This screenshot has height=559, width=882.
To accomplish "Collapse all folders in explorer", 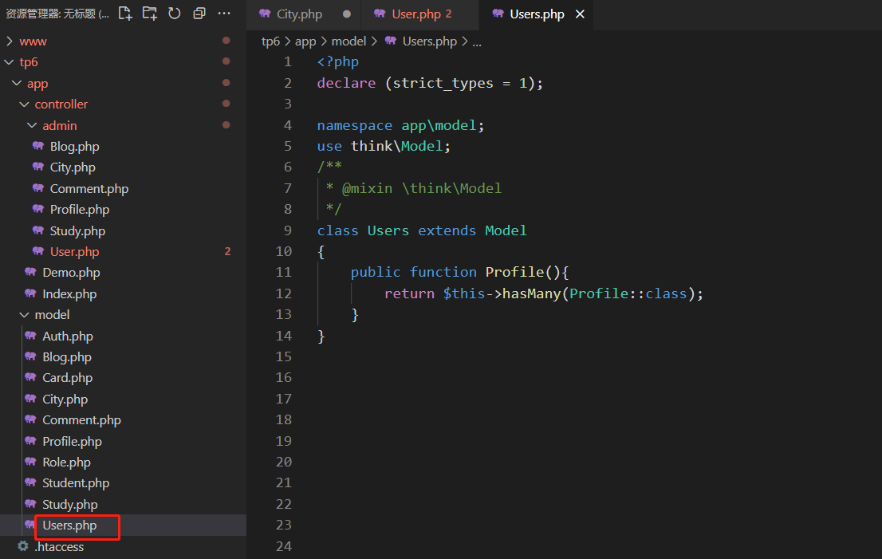I will pyautogui.click(x=199, y=14).
